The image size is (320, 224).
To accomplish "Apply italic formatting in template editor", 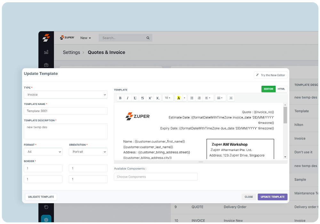I will [128, 98].
